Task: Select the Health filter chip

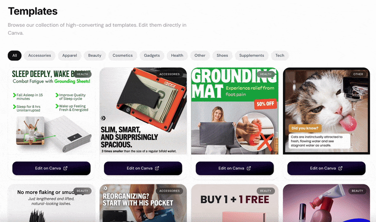Action: [x=177, y=55]
